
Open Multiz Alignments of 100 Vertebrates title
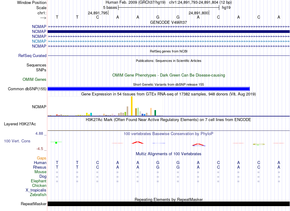169,154
